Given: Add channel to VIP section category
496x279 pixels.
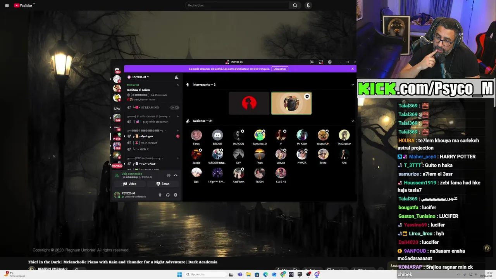Looking at the screenshot, I should [x=178, y=158].
